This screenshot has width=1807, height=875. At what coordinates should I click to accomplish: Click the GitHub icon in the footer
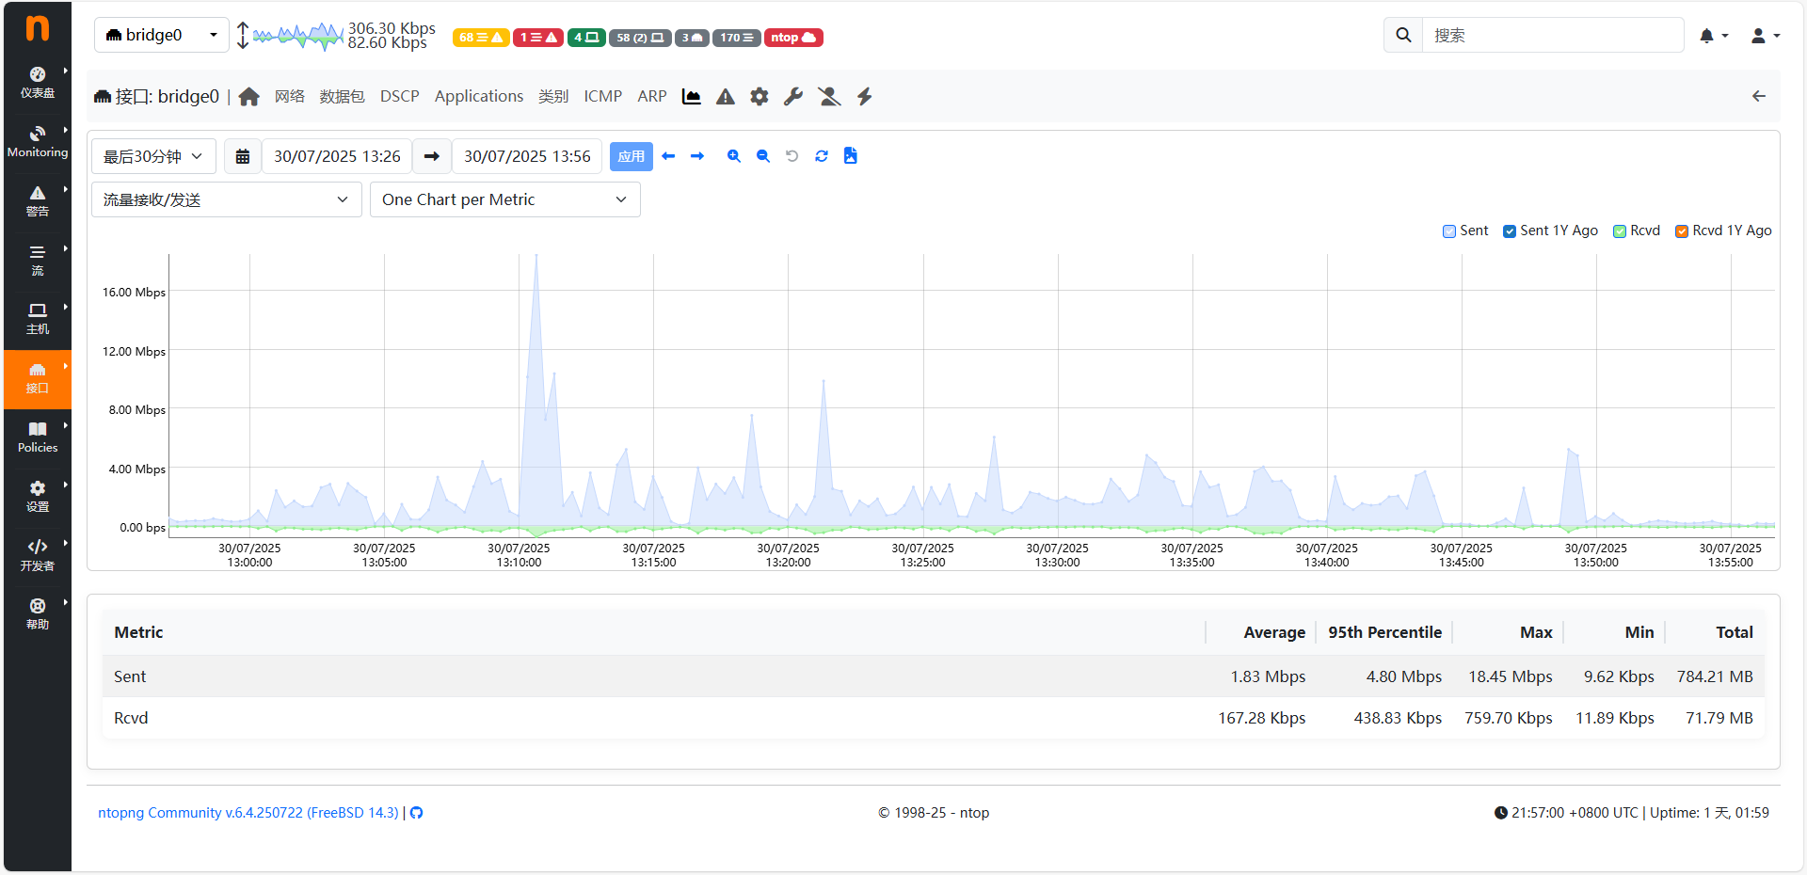coord(417,813)
